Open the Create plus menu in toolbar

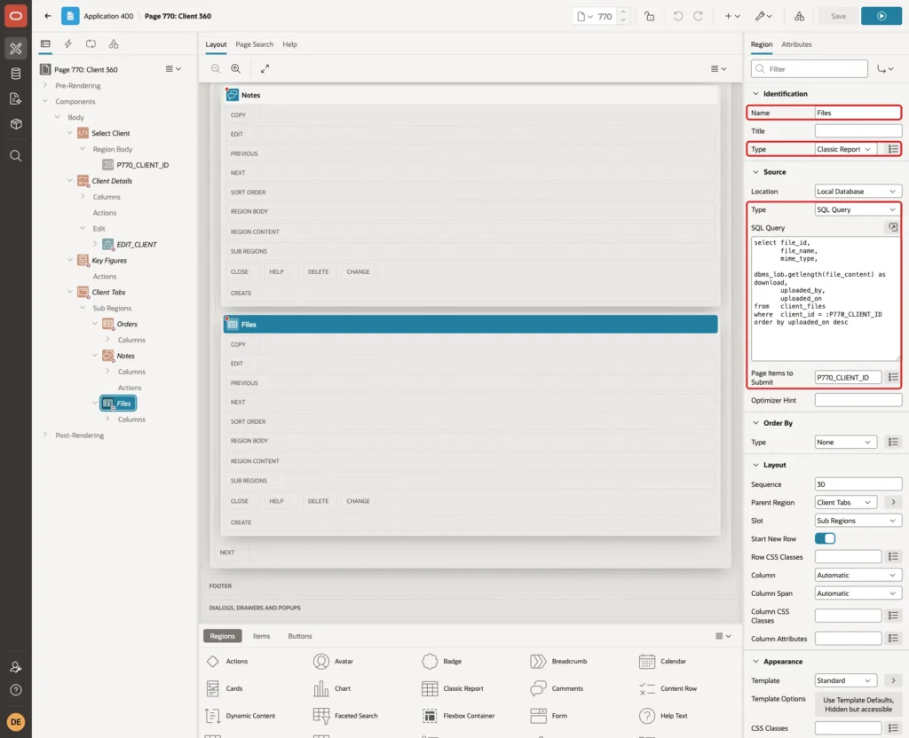[732, 16]
